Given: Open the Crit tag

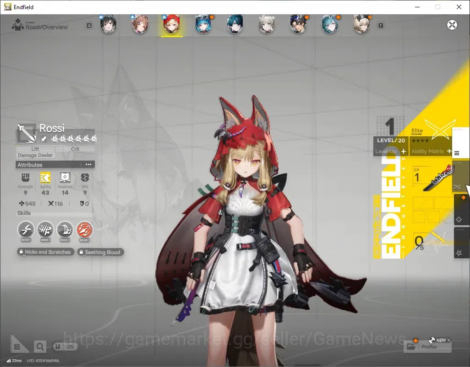Looking at the screenshot, I should click(x=75, y=149).
